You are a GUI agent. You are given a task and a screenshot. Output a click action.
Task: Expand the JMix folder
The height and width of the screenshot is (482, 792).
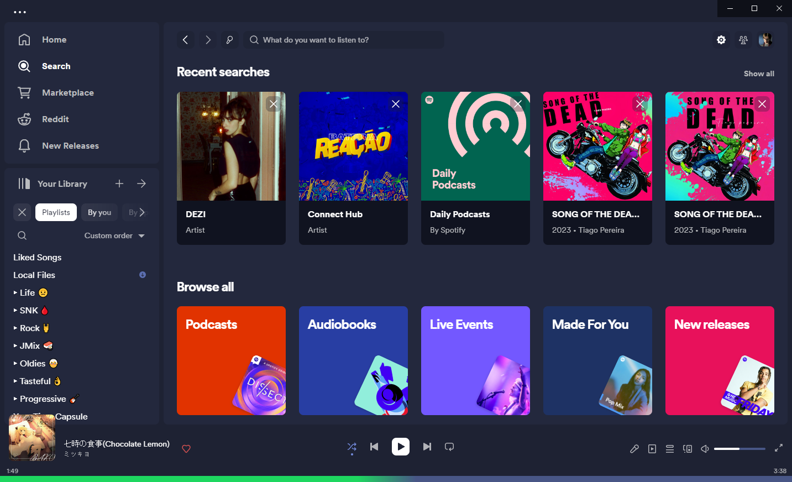pos(15,345)
